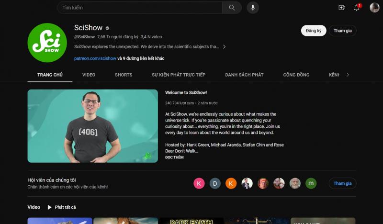Click the 'và 9 đường liên kết khác' text

click(141, 58)
